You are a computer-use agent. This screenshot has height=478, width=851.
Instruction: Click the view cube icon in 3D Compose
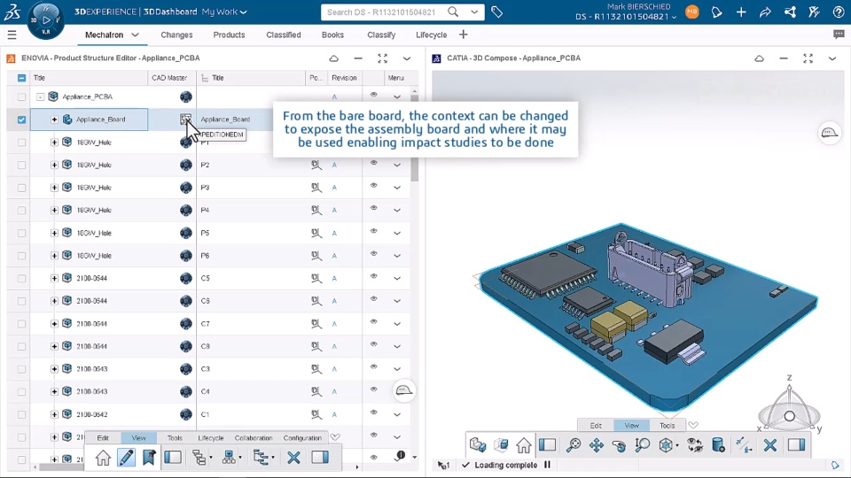[x=666, y=445]
